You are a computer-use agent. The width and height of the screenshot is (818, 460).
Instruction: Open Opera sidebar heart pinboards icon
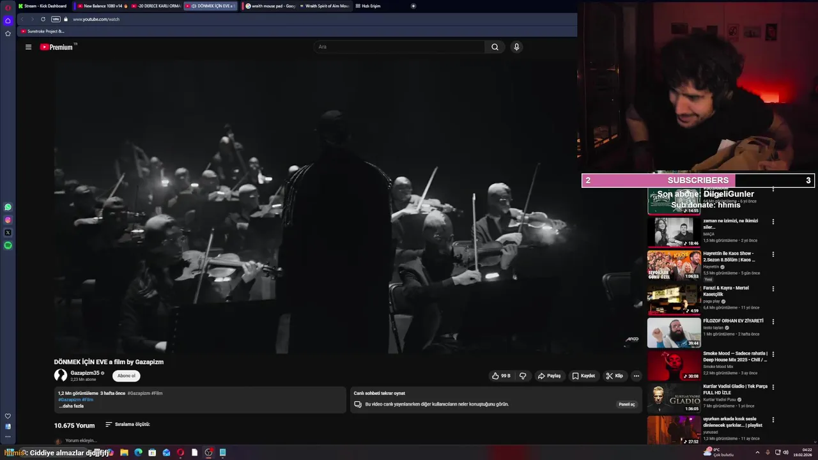coord(8,416)
